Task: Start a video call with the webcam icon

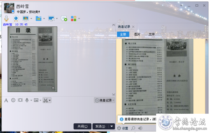Action: click(16, 18)
